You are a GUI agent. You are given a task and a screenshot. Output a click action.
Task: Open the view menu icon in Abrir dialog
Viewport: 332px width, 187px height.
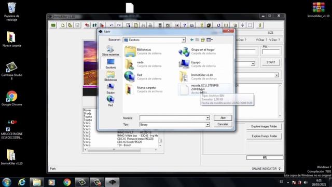pos(210,39)
